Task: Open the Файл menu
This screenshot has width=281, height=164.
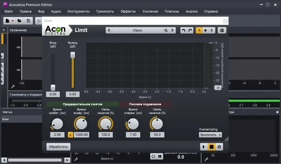Action: click(x=8, y=12)
